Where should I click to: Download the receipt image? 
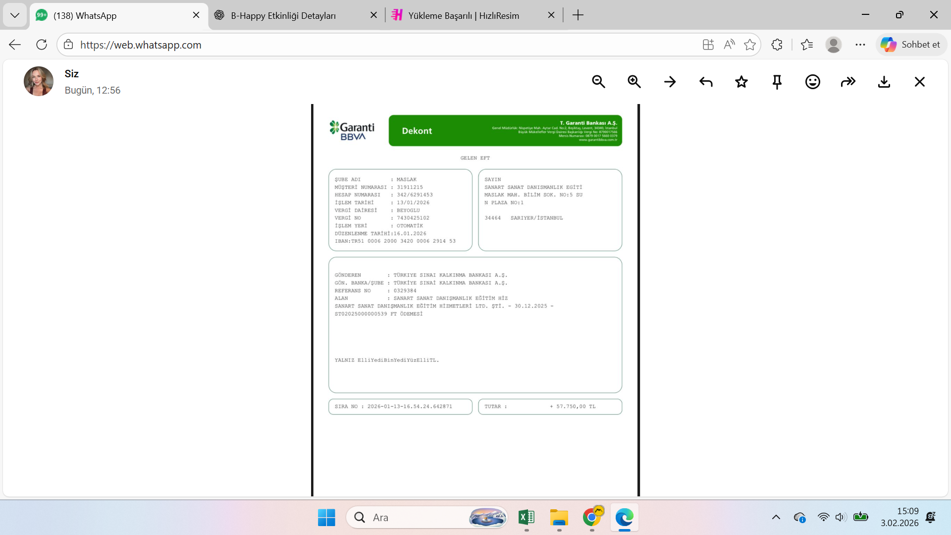(x=884, y=82)
